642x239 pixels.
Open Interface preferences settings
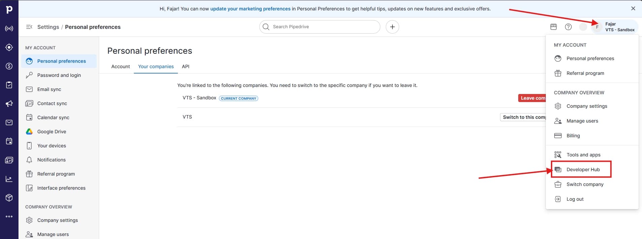(x=59, y=188)
